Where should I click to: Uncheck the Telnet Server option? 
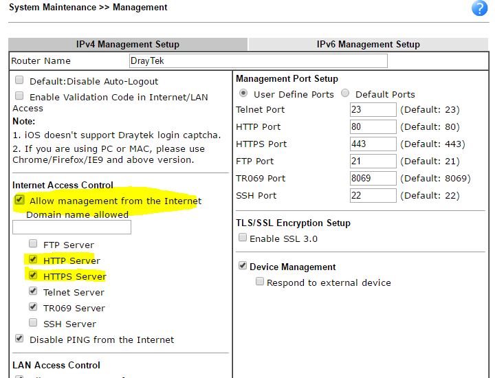(x=33, y=291)
